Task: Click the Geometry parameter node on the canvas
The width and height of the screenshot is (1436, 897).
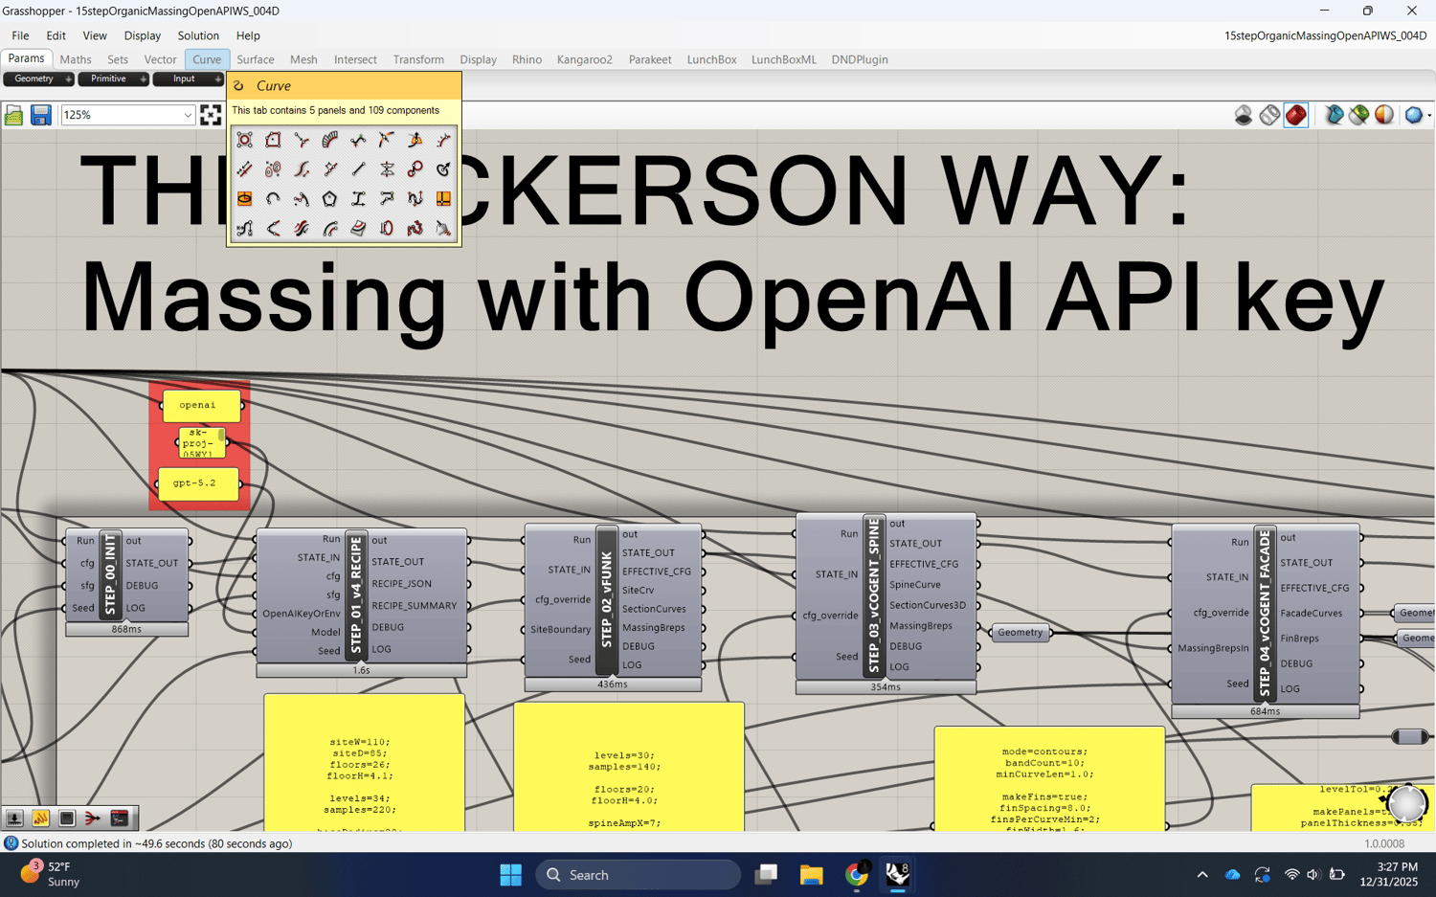Action: click(x=1021, y=632)
